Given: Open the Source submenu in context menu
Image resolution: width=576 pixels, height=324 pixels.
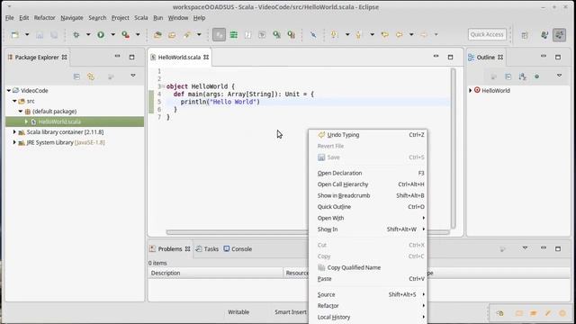Looking at the screenshot, I should (x=368, y=294).
